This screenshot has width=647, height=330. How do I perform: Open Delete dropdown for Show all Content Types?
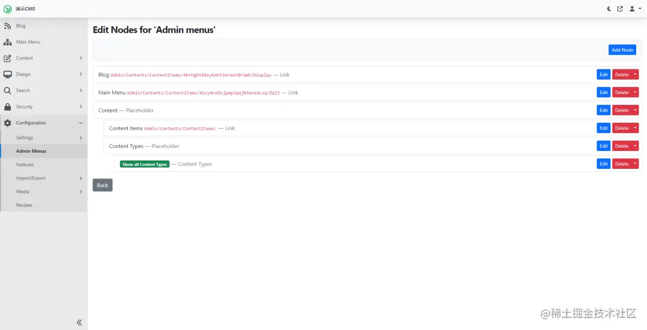pos(635,164)
